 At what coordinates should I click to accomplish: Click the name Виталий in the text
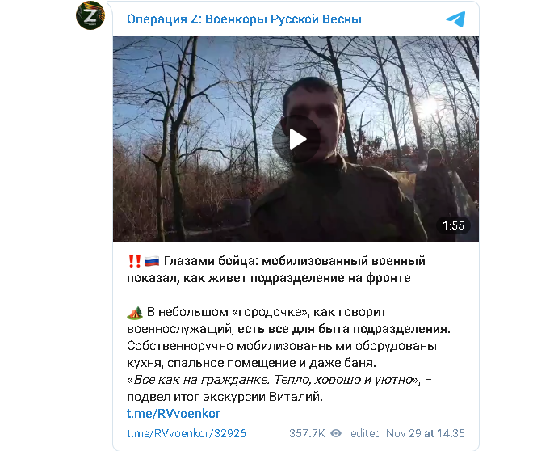(296, 397)
